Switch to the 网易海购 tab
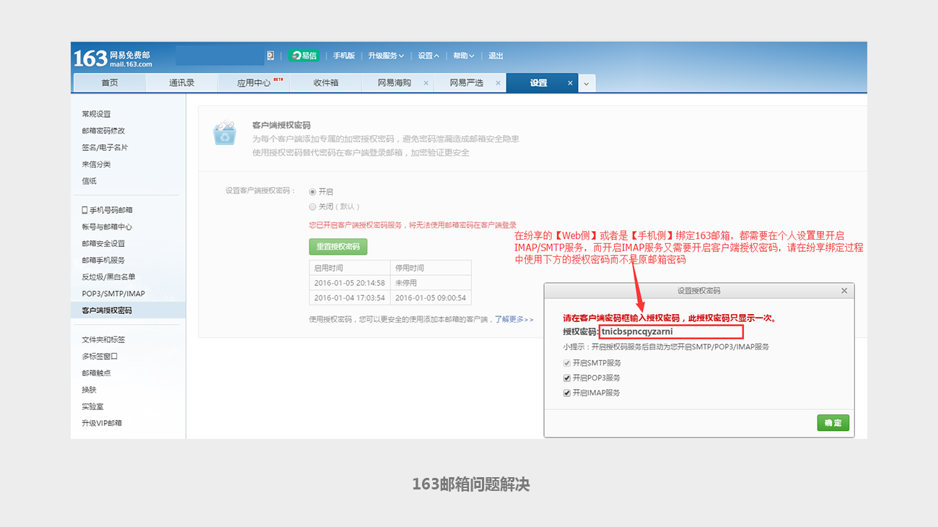The height and width of the screenshot is (527, 938). (395, 83)
